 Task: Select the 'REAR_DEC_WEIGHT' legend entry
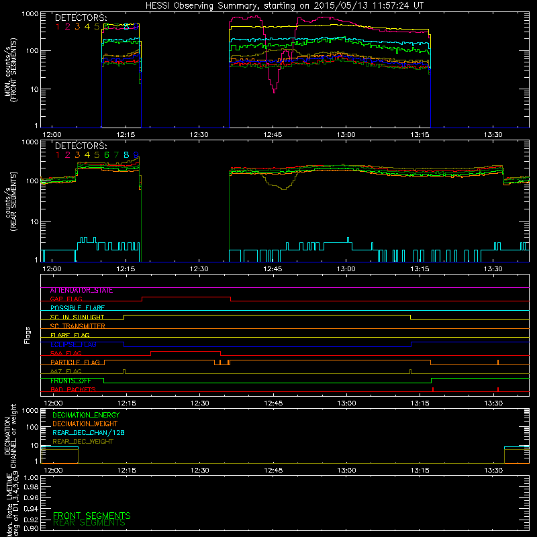[83, 442]
